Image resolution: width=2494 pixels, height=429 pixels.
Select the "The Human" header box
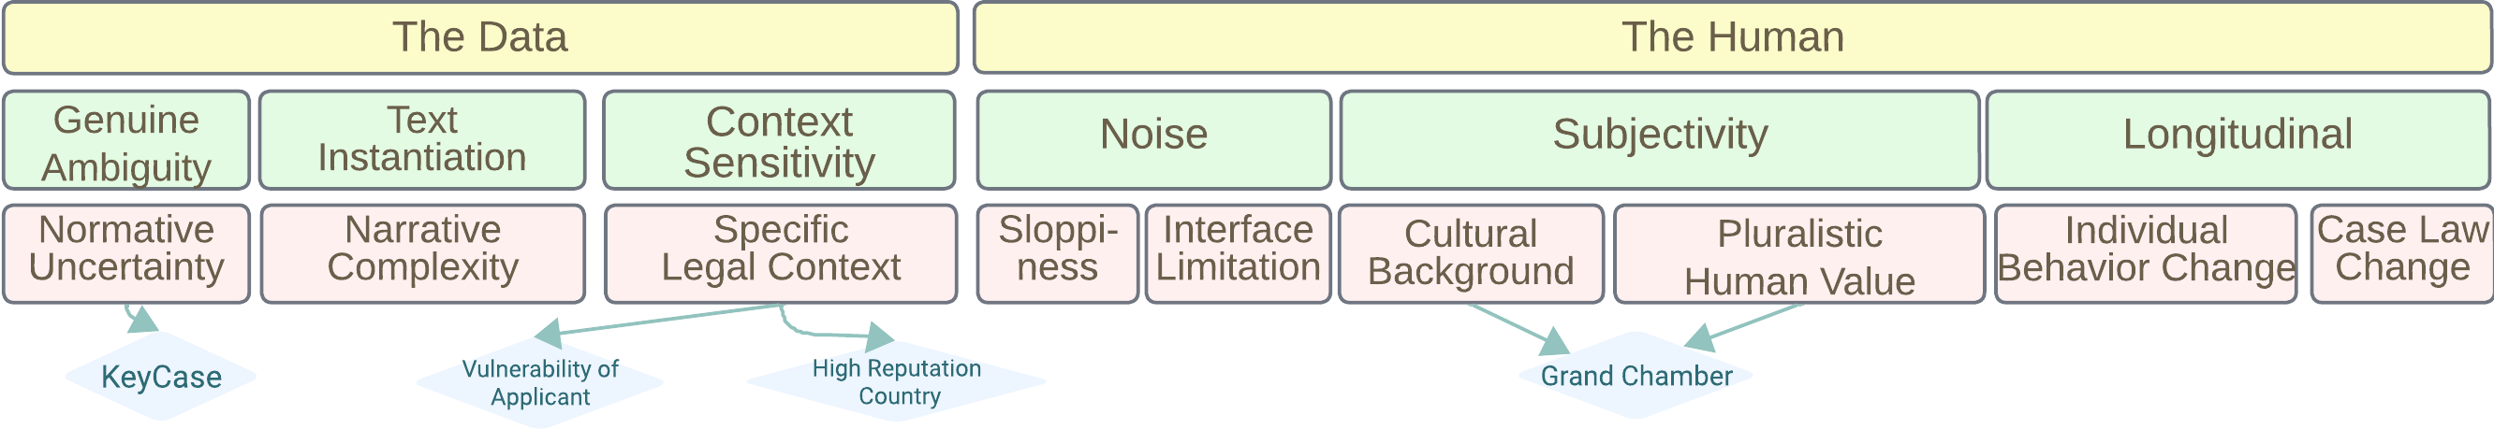[x=1731, y=37]
